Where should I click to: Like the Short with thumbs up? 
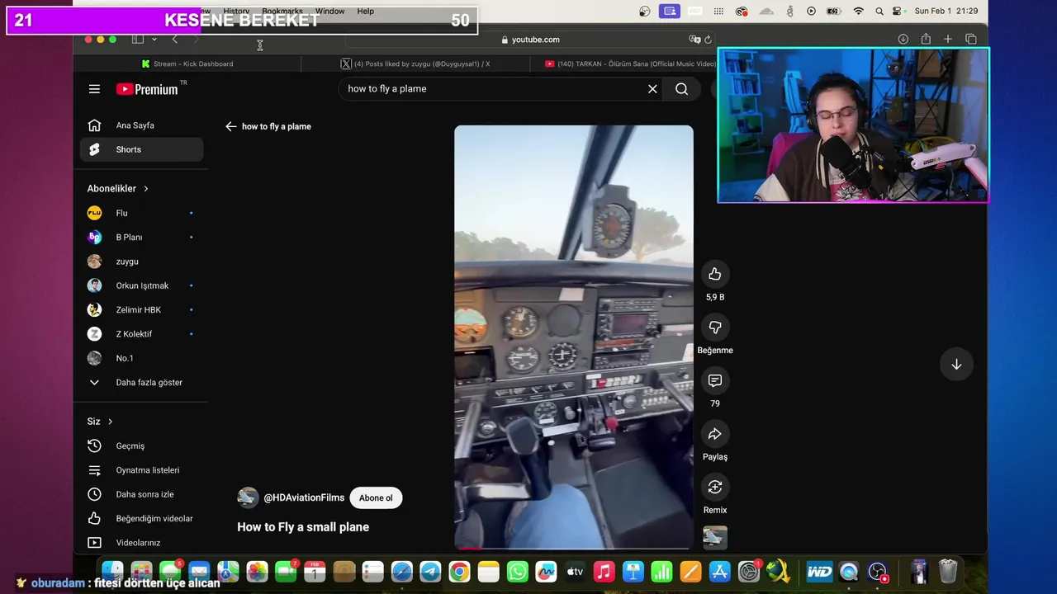point(715,274)
